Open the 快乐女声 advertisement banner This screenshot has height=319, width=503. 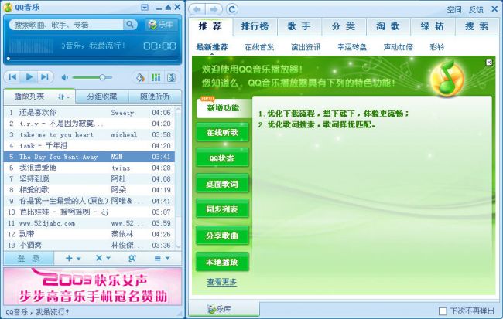pyautogui.click(x=92, y=287)
